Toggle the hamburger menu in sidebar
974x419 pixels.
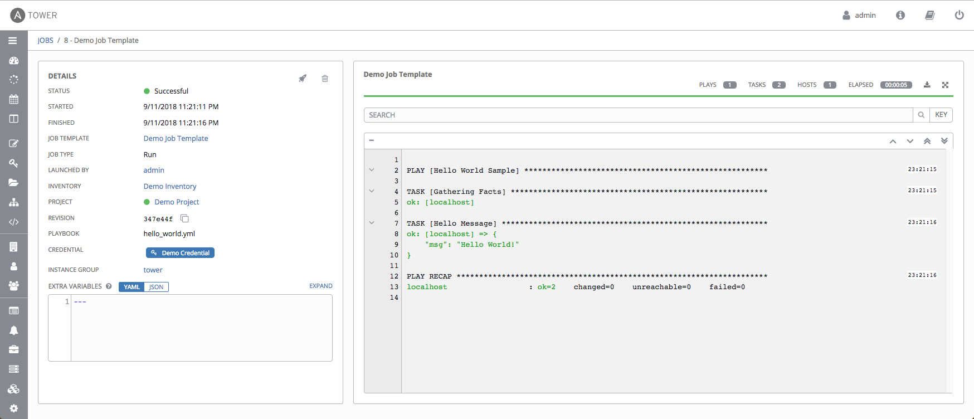point(13,41)
